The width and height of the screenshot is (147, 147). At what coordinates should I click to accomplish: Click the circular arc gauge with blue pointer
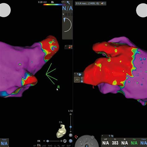click(67, 25)
